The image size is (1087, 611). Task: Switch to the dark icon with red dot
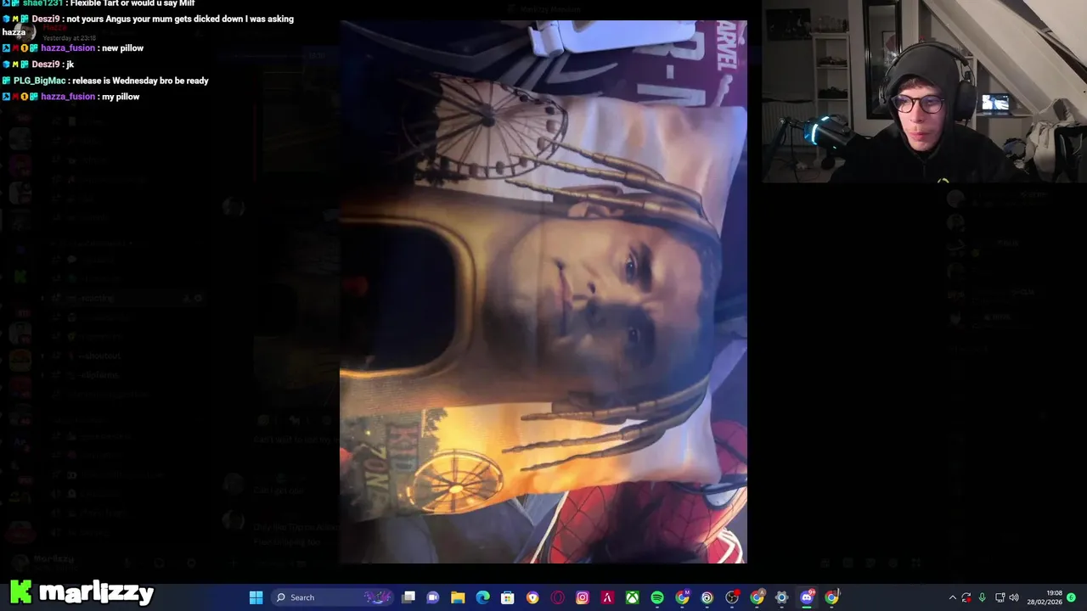click(x=732, y=597)
